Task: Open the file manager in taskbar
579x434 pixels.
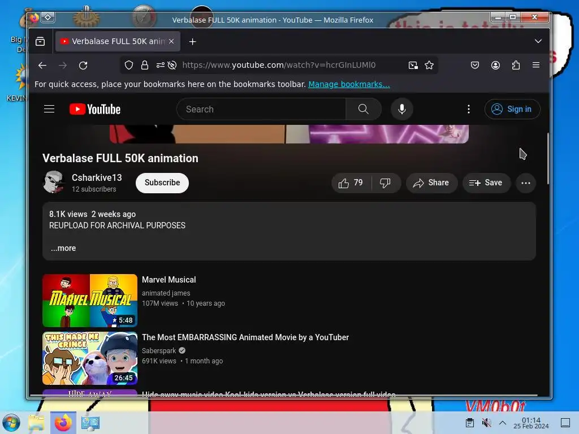Action: click(36, 423)
